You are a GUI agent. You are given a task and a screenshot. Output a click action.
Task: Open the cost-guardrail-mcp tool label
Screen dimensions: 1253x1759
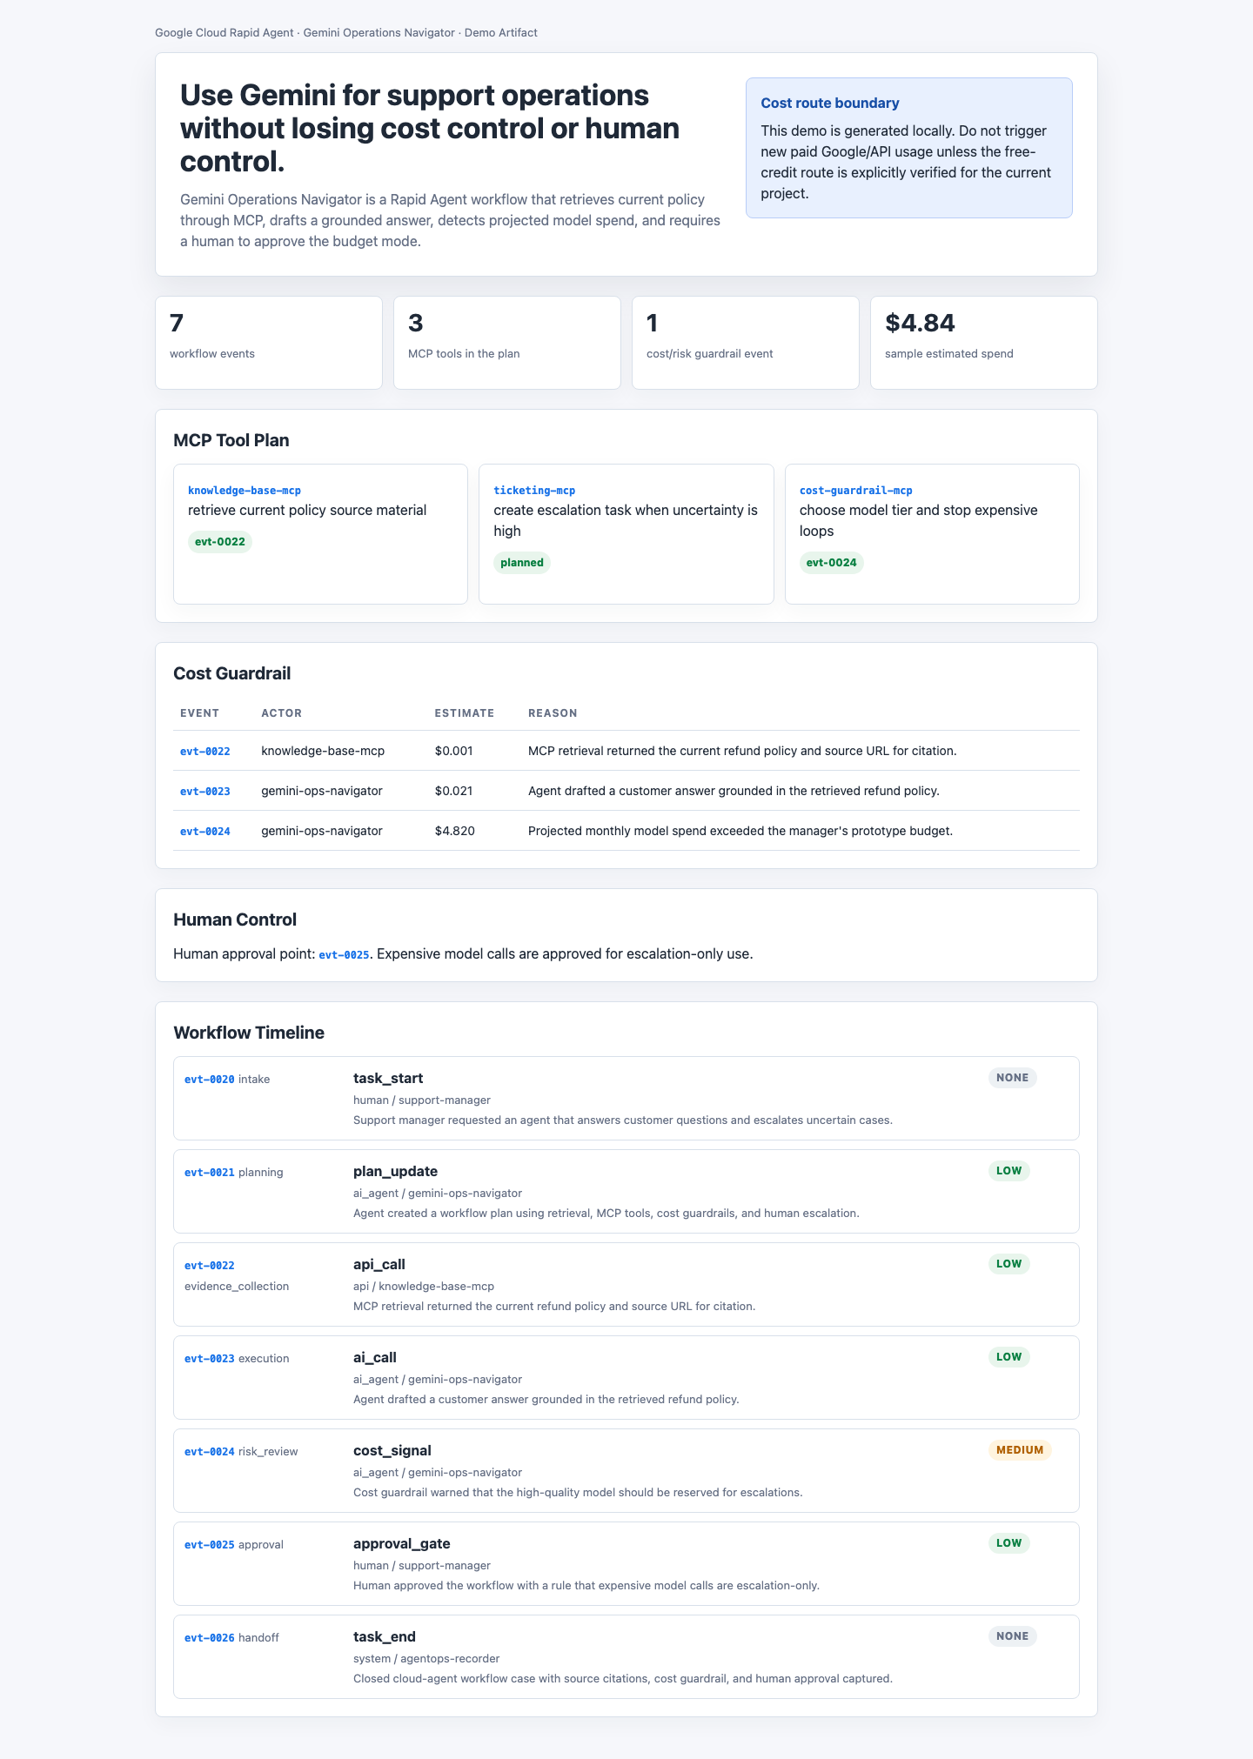click(x=856, y=491)
